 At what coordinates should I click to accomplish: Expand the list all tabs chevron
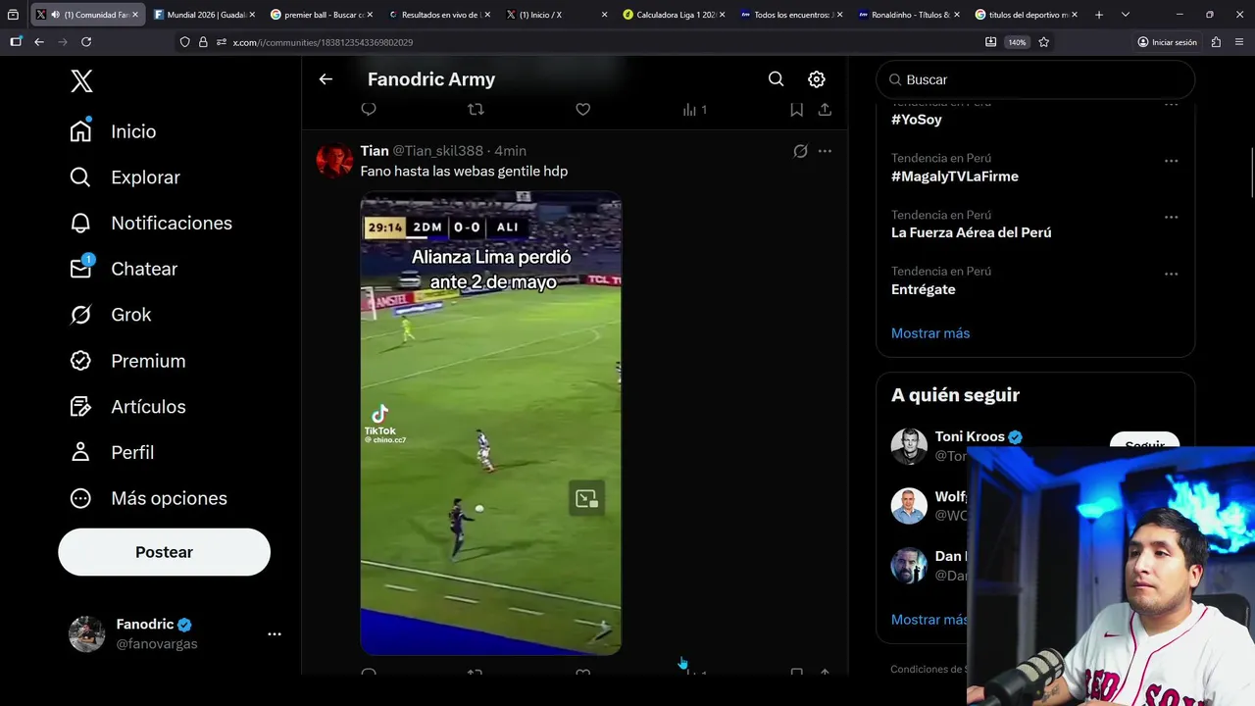click(x=1126, y=15)
